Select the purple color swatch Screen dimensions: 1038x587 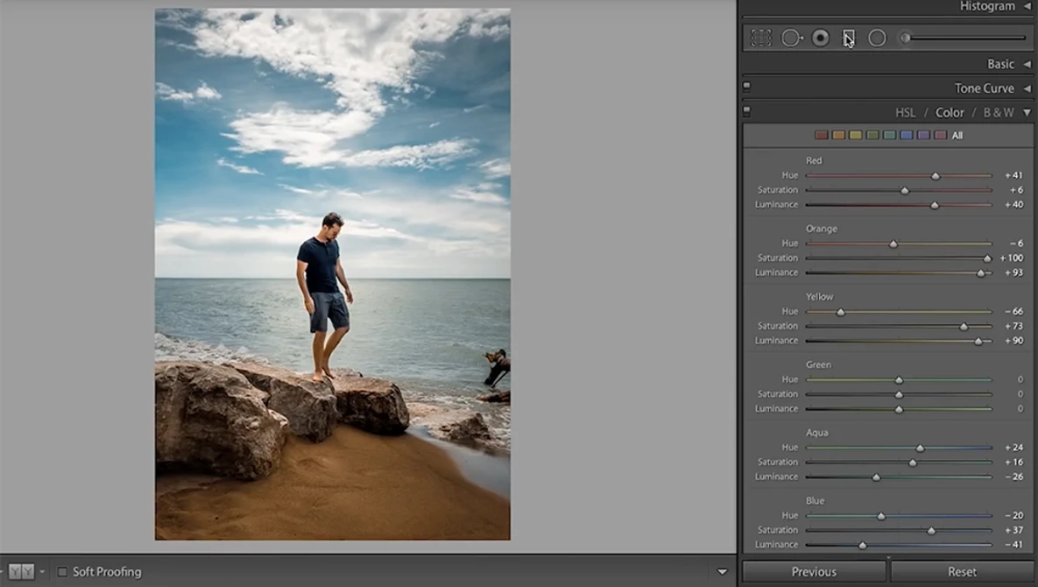(x=923, y=135)
